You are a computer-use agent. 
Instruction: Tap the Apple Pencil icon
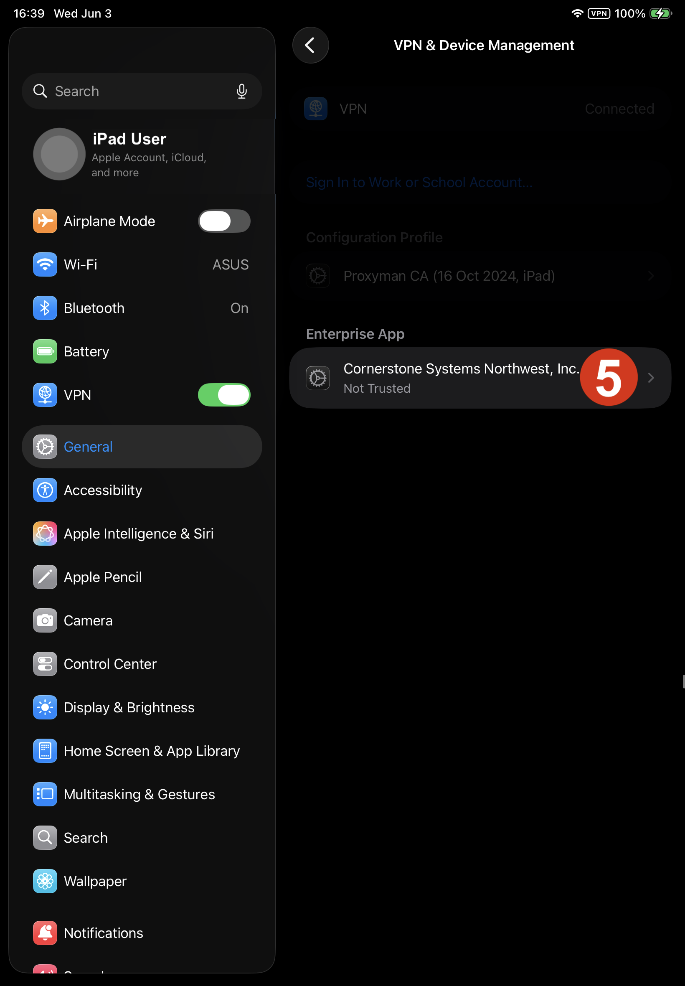[45, 577]
